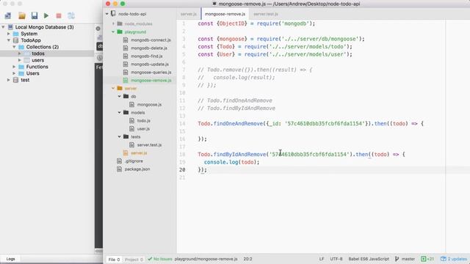The height and width of the screenshot is (264, 470).
Task: Click the Project 0 linter status button
Action: 134,259
